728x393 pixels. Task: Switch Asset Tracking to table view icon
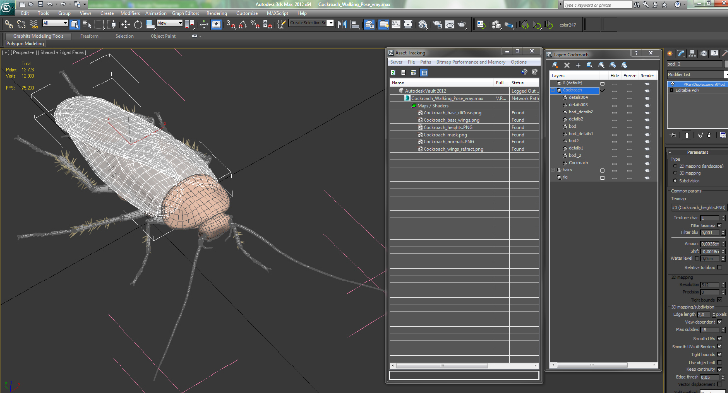coord(424,72)
